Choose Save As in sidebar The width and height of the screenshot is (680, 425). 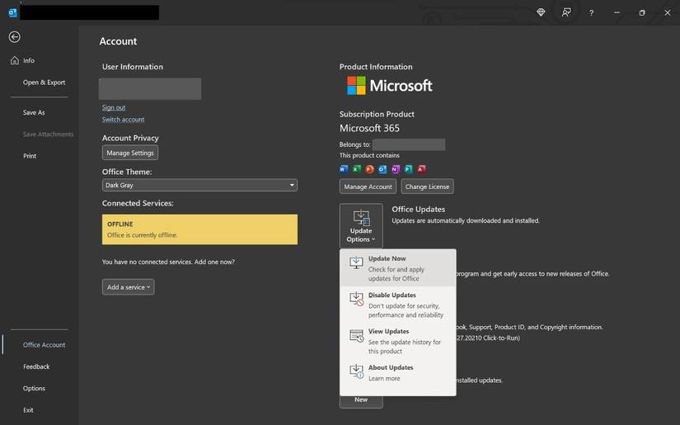34,112
